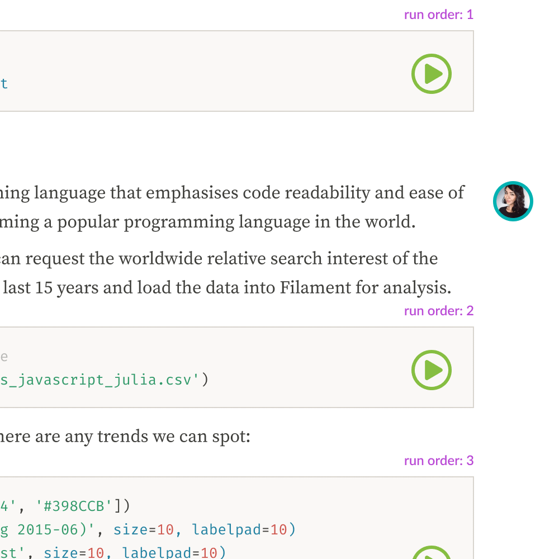Click the 'run order: 1' label

(x=438, y=14)
